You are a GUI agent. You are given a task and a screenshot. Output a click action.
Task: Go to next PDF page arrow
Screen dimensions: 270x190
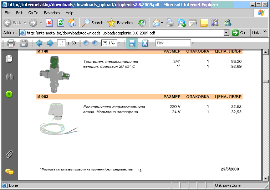coord(50,43)
